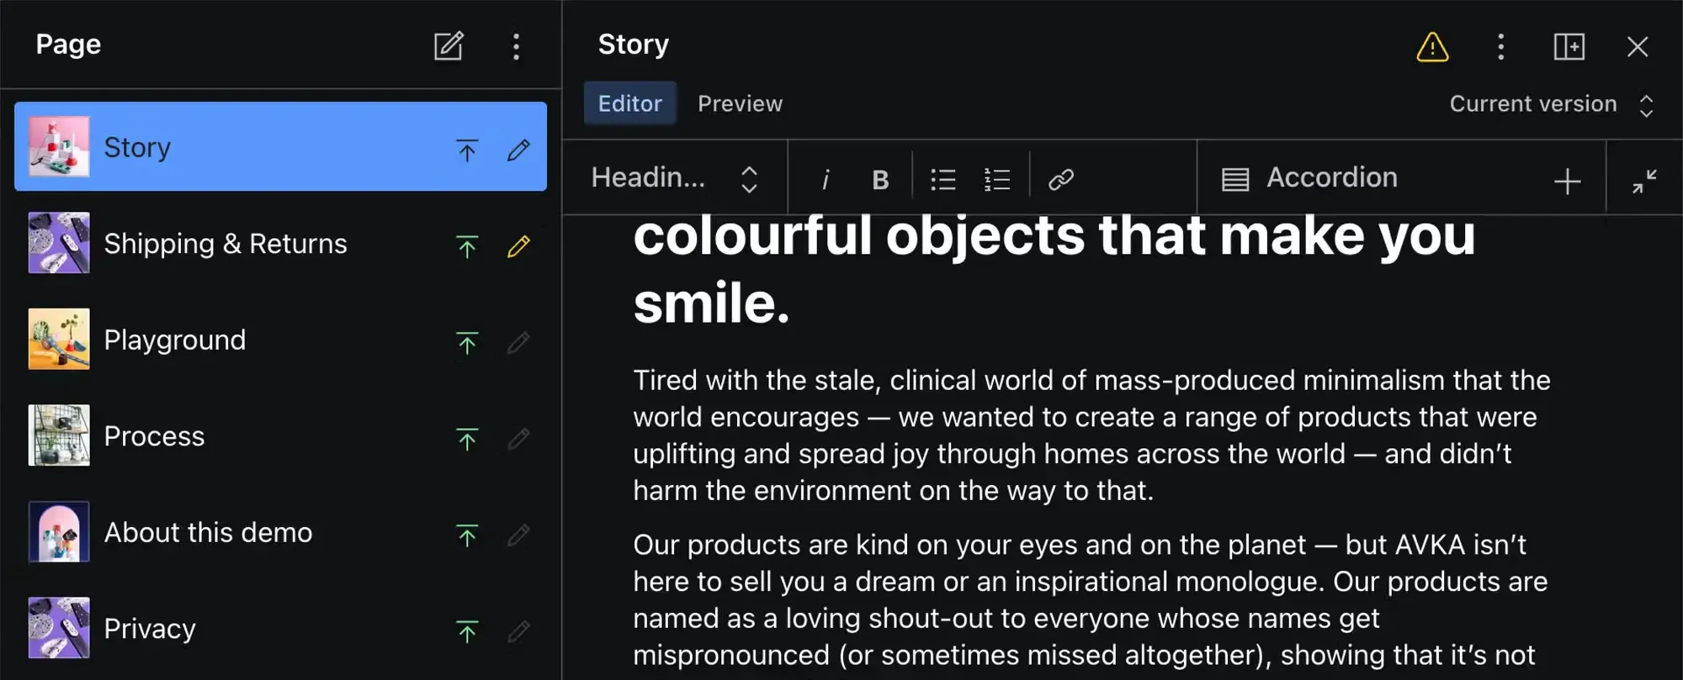Click publish arrow on Playground row
Viewport: 1683px width, 680px height.
pos(467,343)
